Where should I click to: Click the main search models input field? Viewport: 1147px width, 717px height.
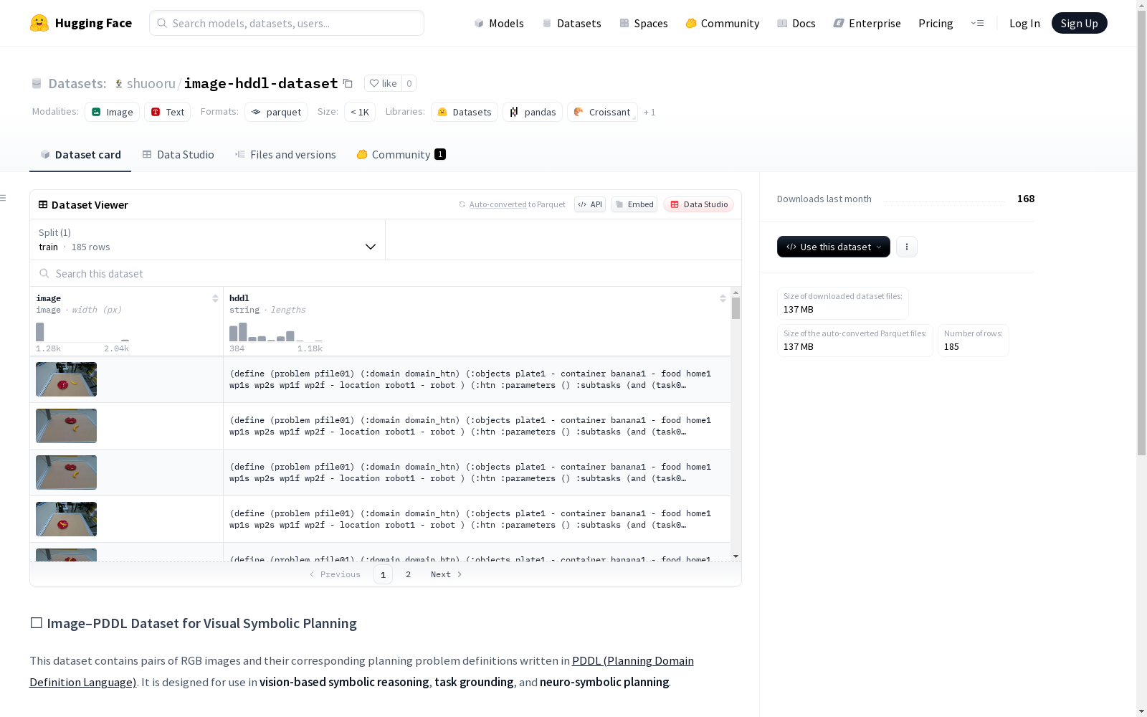(x=287, y=23)
